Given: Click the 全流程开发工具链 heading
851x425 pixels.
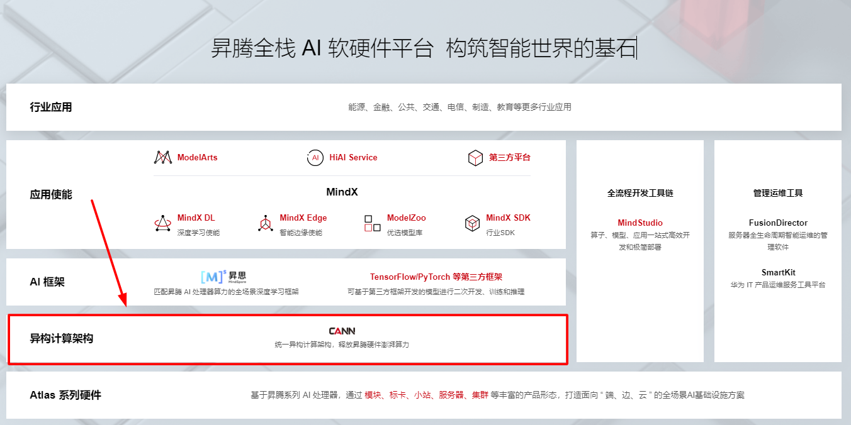Looking at the screenshot, I should pos(640,193).
